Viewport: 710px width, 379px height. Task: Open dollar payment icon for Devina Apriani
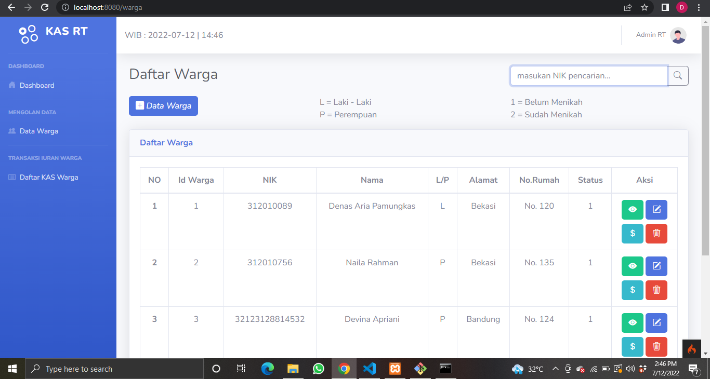(632, 347)
